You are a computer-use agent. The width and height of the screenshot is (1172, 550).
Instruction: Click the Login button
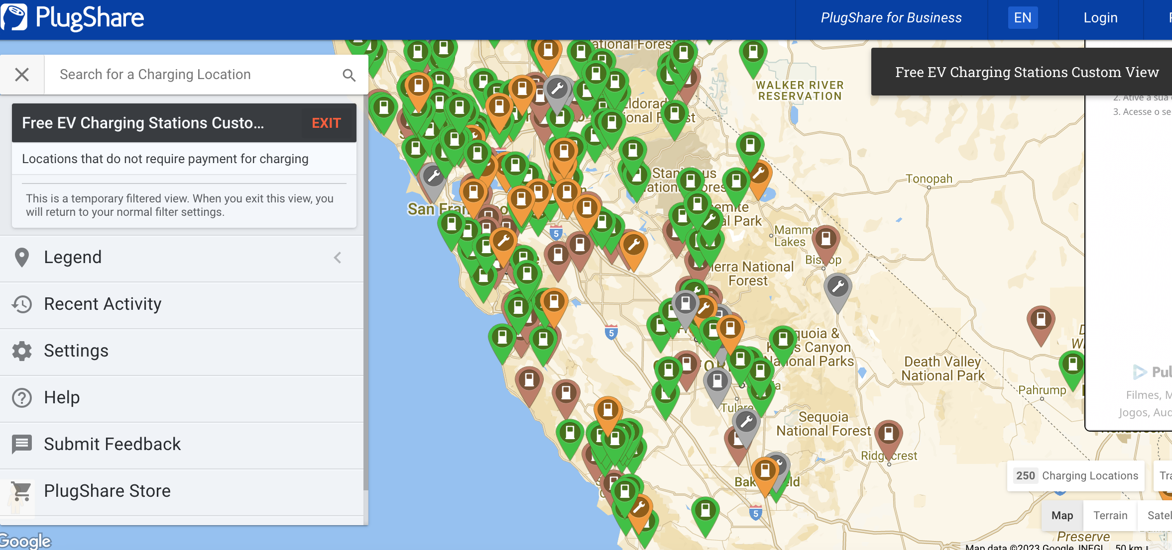1100,18
